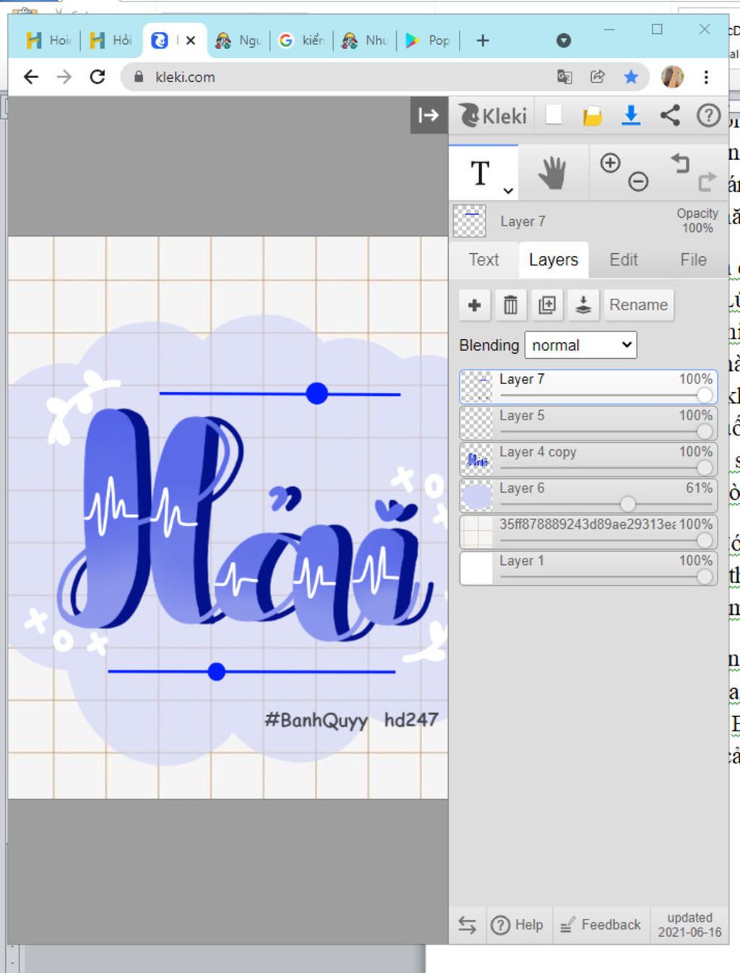Flip the interface side with swap arrows icon
The height and width of the screenshot is (973, 740).
468,925
